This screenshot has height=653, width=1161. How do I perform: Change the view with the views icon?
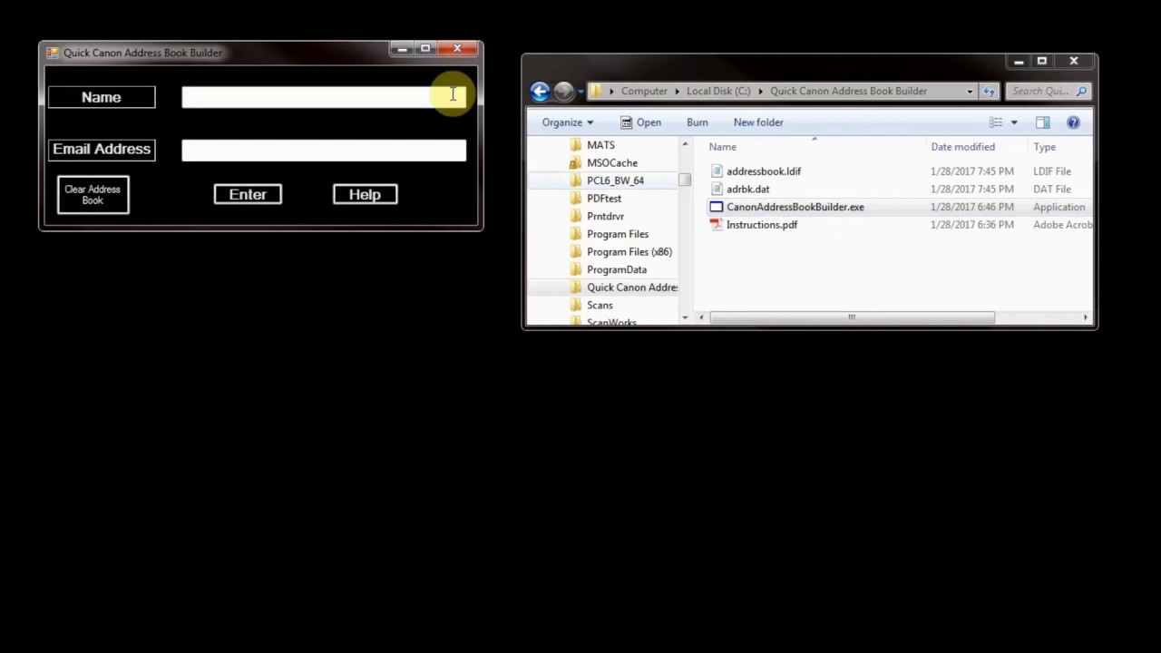click(x=996, y=122)
